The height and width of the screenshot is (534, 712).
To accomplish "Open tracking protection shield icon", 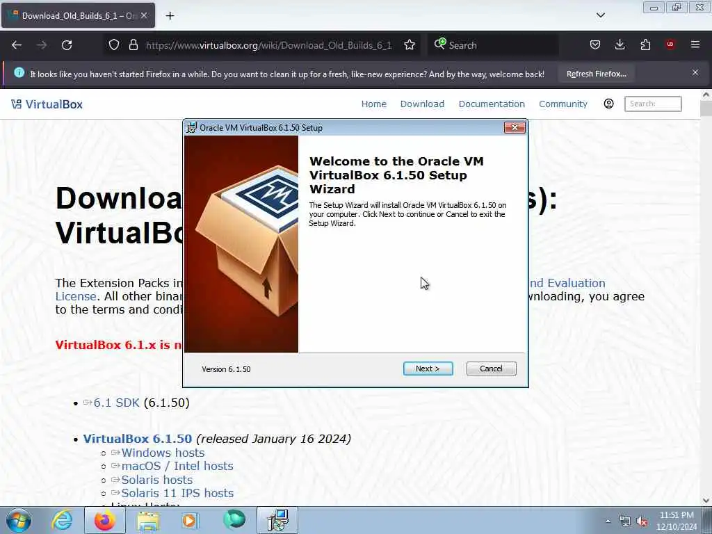I will 114,45.
